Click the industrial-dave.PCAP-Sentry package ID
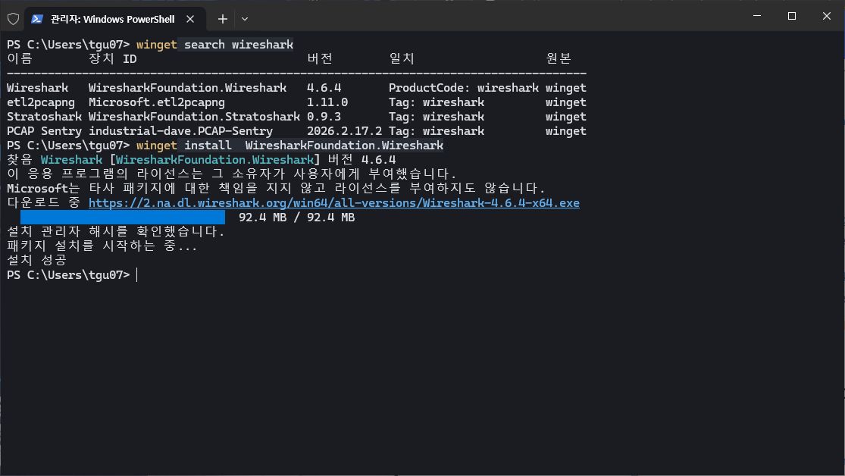Image resolution: width=845 pixels, height=476 pixels. click(180, 131)
